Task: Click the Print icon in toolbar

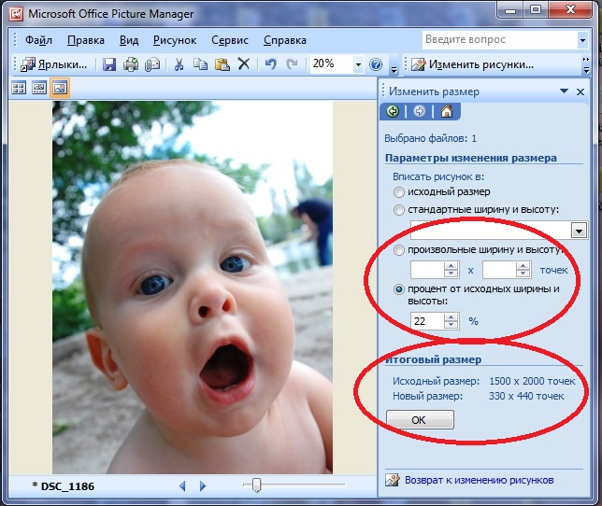Action: coord(131,64)
